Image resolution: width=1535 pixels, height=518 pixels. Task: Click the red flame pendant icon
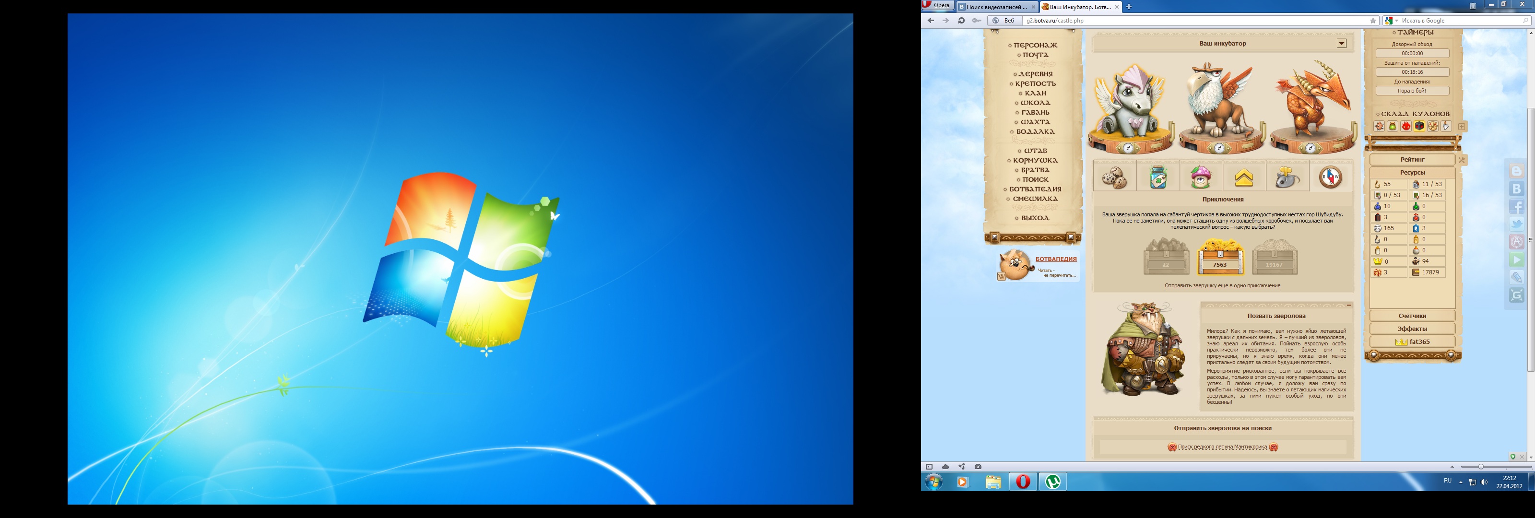point(1405,126)
